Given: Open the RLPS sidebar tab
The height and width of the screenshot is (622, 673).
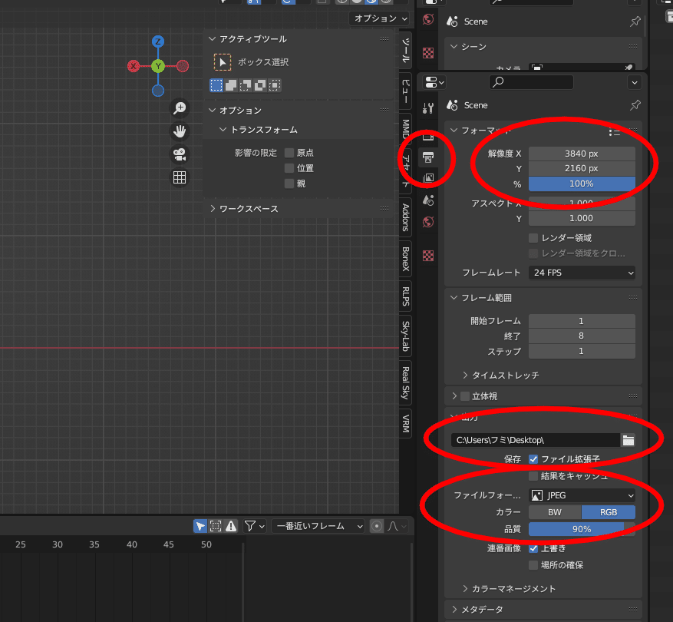Looking at the screenshot, I should point(405,296).
